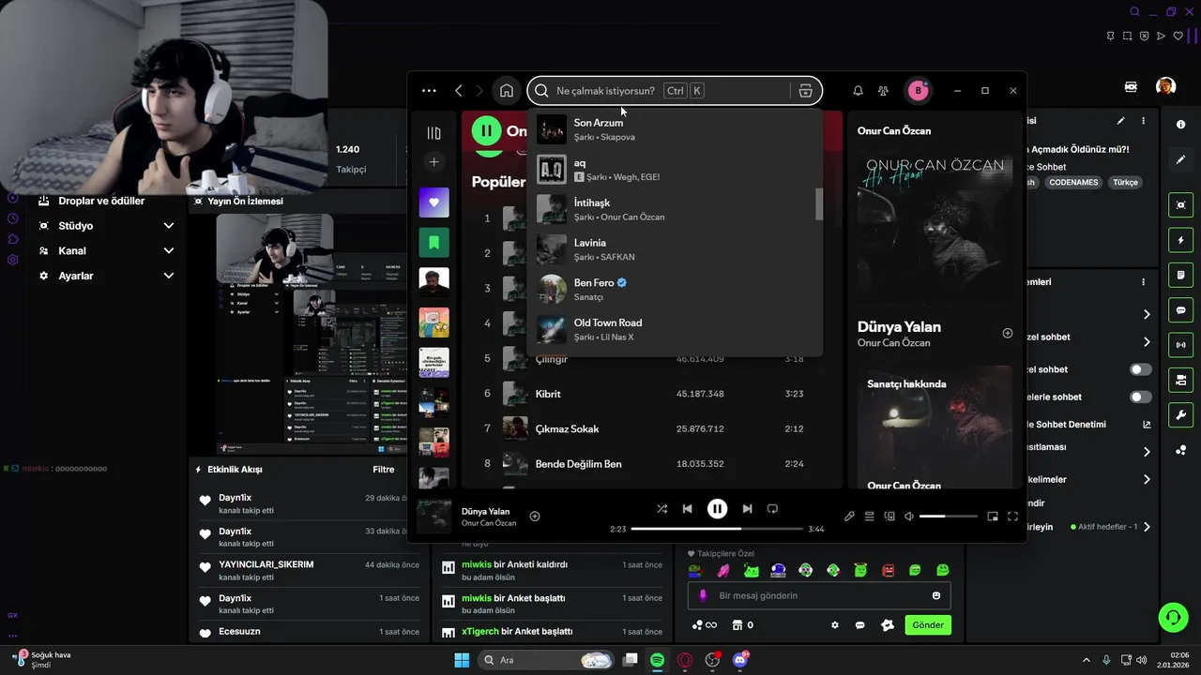The image size is (1201, 675).
Task: Open the info icon in right rail
Action: (1180, 125)
